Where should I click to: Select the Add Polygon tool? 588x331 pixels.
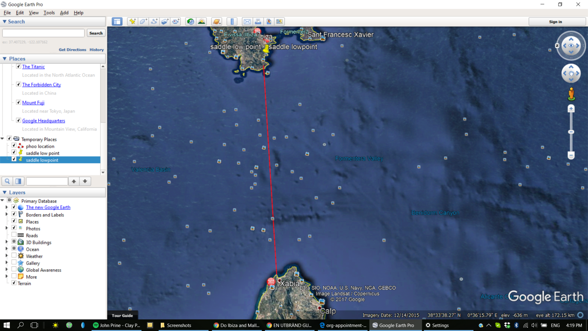pos(143,22)
